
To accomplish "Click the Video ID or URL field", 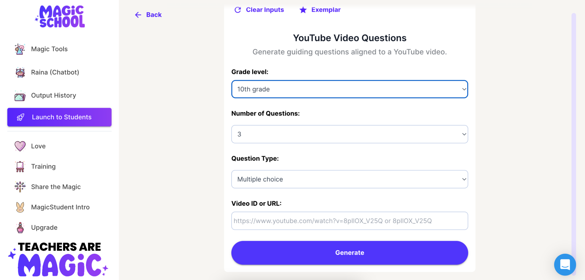I will pos(349,221).
